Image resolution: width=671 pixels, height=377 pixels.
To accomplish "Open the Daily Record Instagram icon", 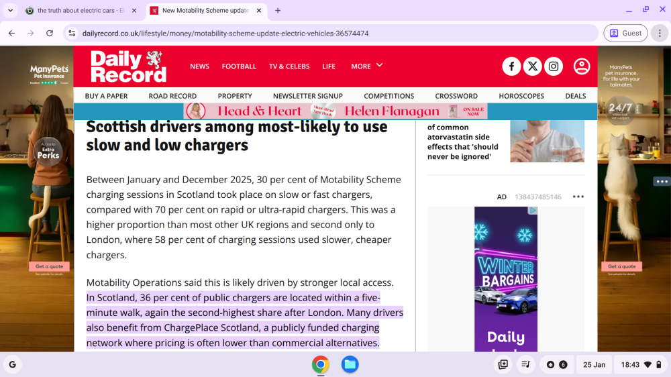I will (554, 66).
